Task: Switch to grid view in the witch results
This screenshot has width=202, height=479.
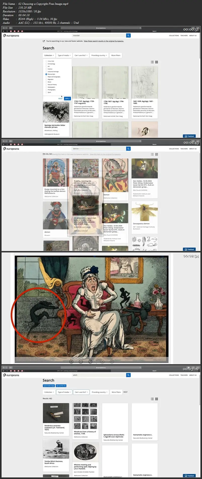Action: pyautogui.click(x=156, y=399)
